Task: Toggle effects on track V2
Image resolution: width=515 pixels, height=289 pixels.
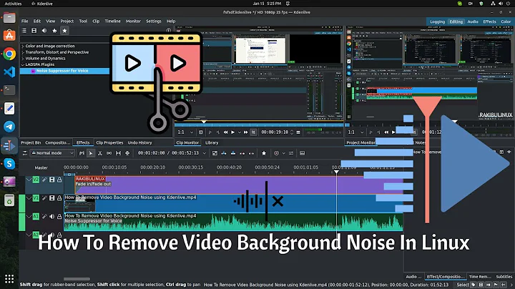Action: coord(44,180)
